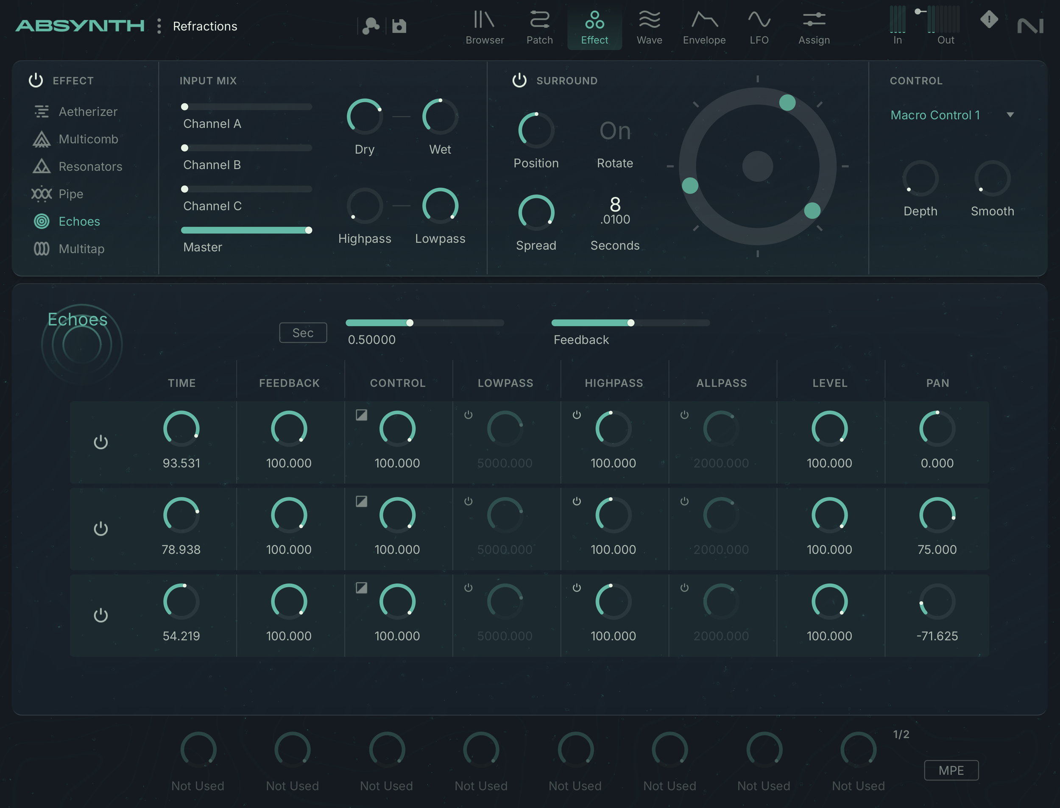Click the Control Smooth knob
This screenshot has width=1060, height=808.
[x=992, y=178]
